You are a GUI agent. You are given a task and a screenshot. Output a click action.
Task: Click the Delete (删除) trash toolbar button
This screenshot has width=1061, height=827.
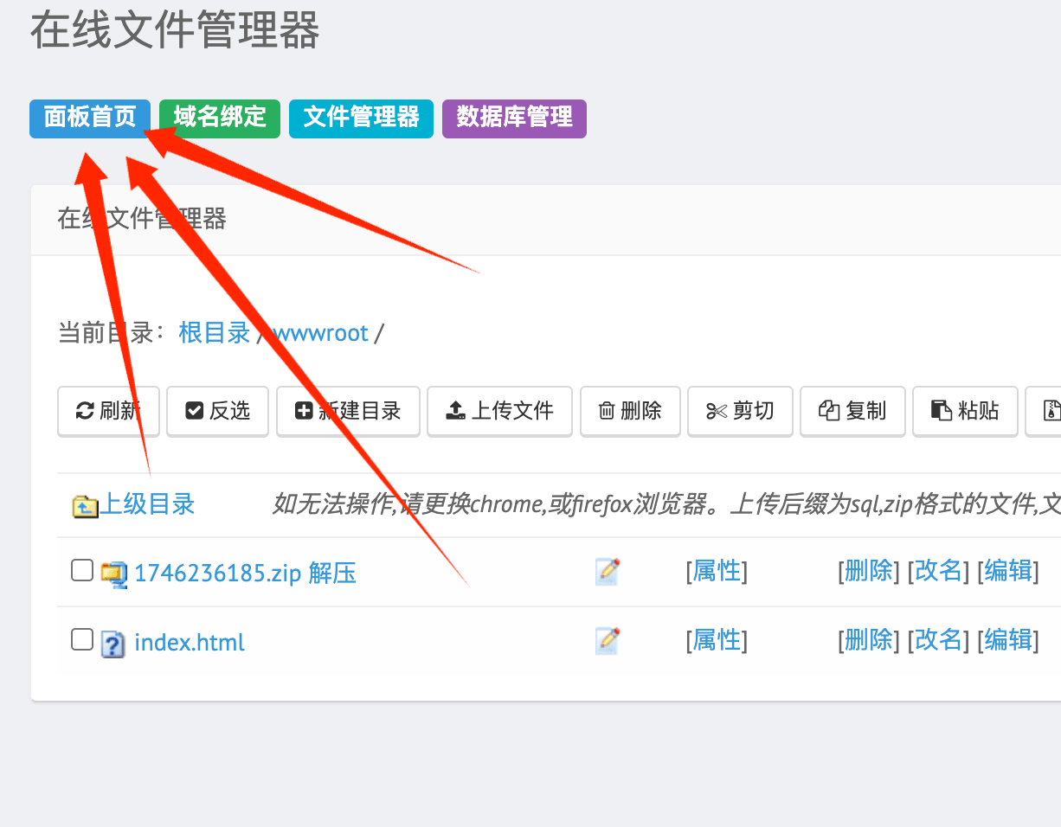(630, 411)
